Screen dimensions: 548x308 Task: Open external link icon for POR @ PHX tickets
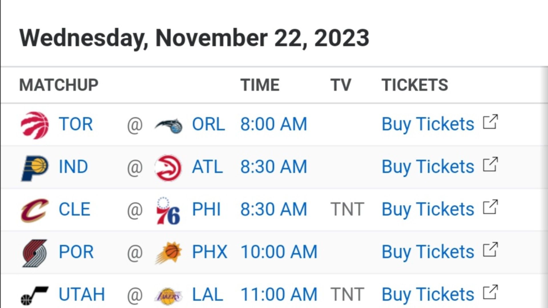tap(490, 250)
